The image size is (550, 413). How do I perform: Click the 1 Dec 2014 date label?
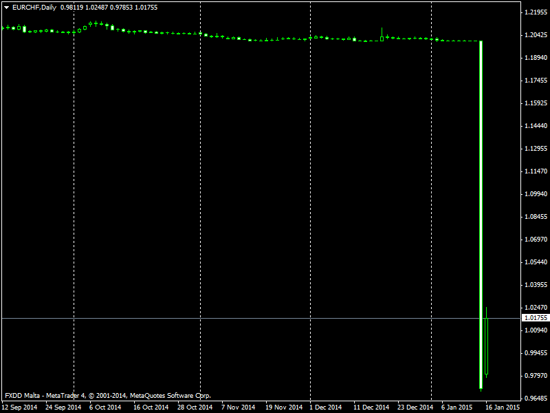click(327, 407)
